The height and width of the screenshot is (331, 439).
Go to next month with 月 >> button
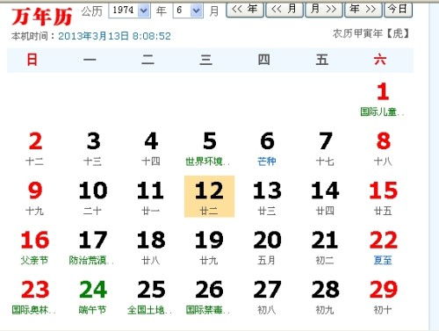(324, 10)
